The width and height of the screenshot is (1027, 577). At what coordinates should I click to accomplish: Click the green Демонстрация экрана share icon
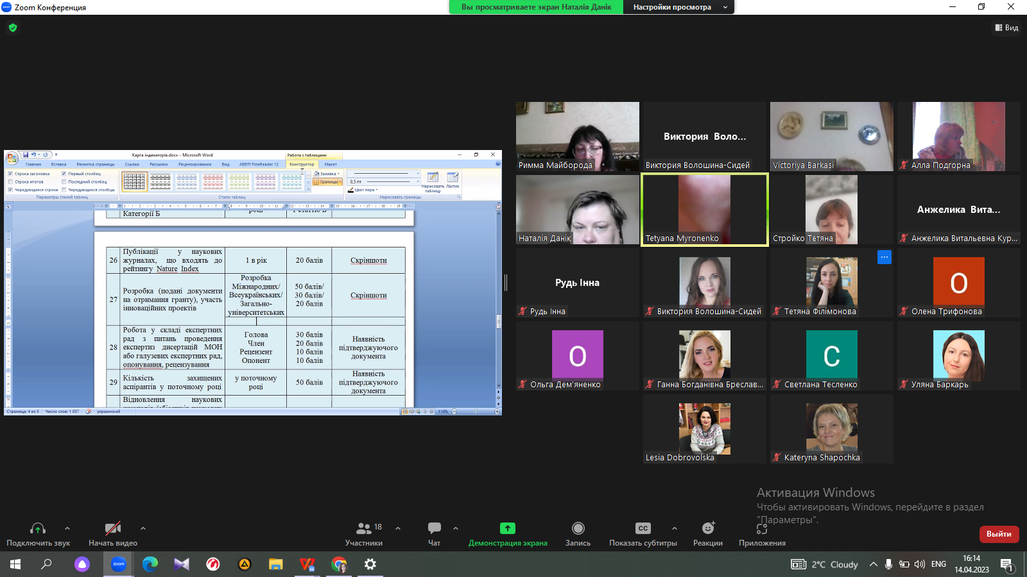coord(507,528)
